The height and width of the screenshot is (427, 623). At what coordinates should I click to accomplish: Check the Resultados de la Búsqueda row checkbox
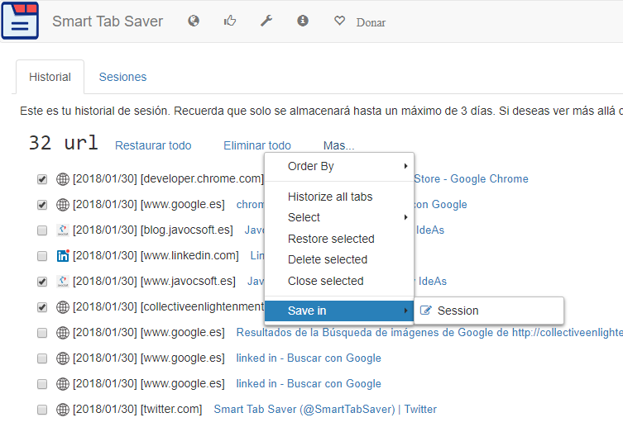click(x=42, y=333)
